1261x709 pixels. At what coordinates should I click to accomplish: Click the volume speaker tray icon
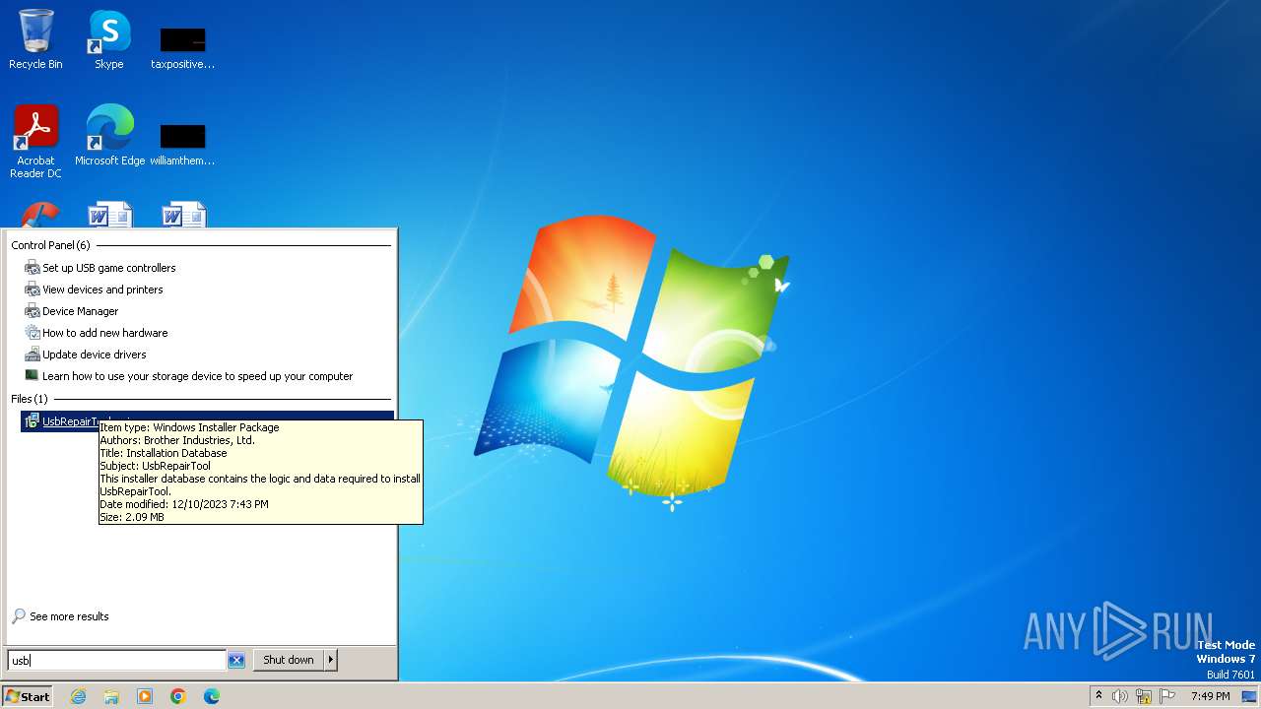pos(1120,696)
